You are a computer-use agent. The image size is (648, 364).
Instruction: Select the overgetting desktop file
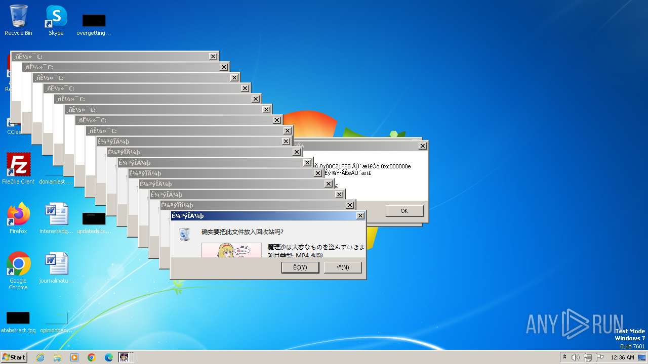94,24
